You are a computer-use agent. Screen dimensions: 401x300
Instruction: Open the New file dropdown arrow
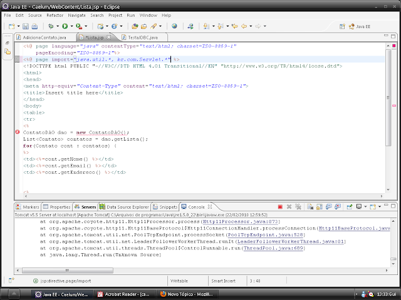pyautogui.click(x=18, y=26)
